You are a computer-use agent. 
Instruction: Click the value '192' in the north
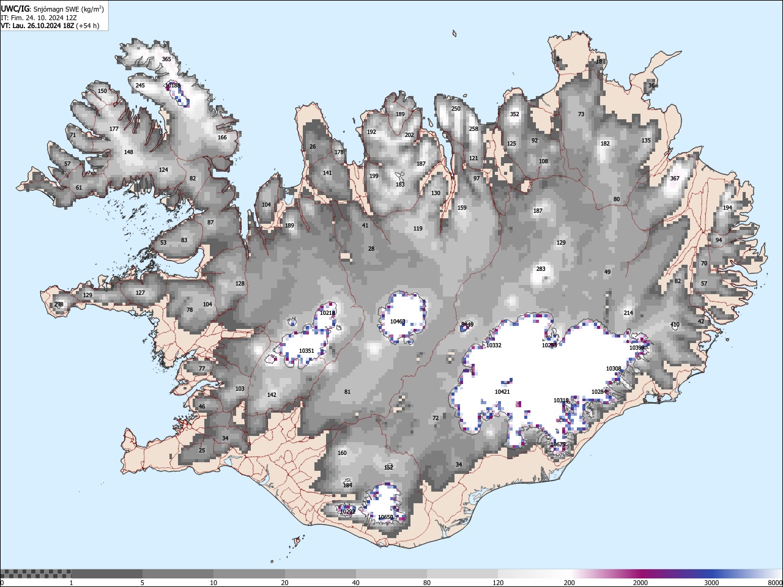point(371,132)
